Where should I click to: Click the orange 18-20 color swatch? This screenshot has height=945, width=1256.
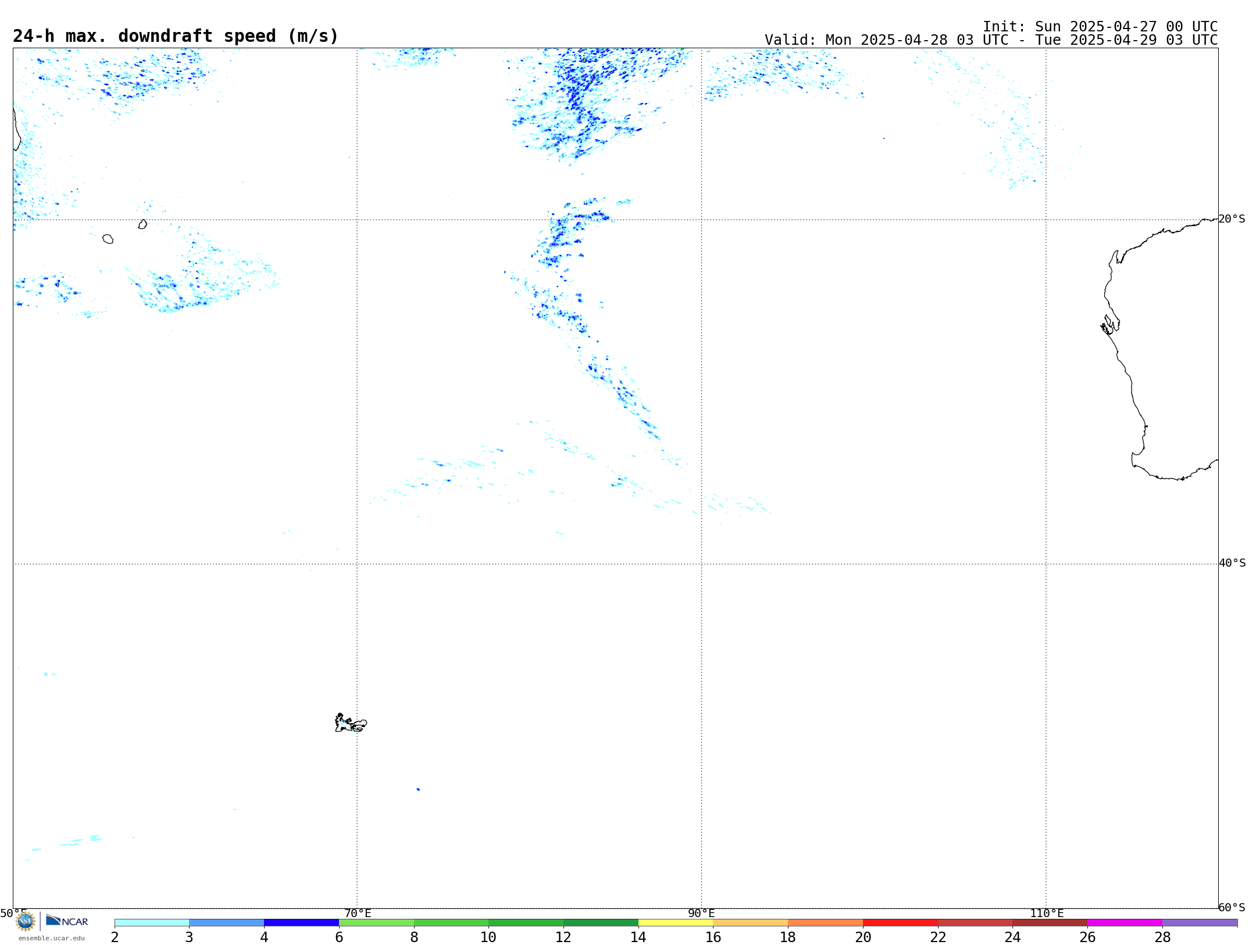(825, 923)
